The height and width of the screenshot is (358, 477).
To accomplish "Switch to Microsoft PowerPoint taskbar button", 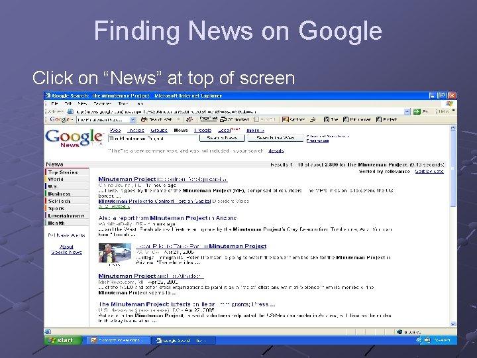I will tap(119, 340).
